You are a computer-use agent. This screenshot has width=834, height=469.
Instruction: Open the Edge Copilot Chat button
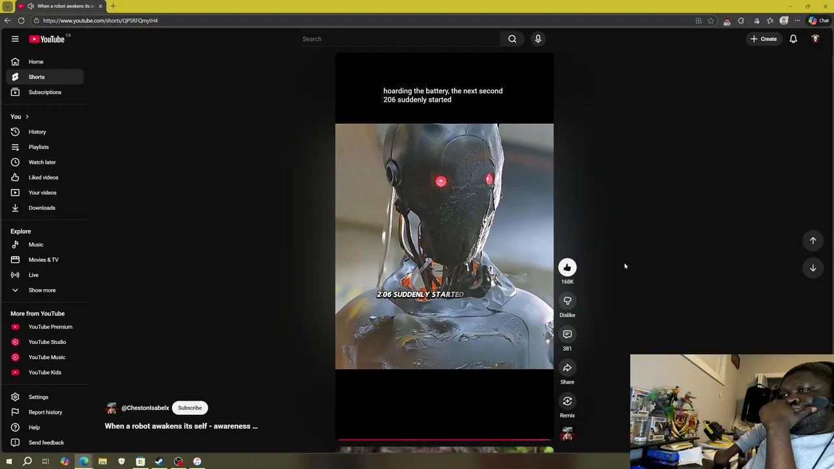(x=818, y=21)
